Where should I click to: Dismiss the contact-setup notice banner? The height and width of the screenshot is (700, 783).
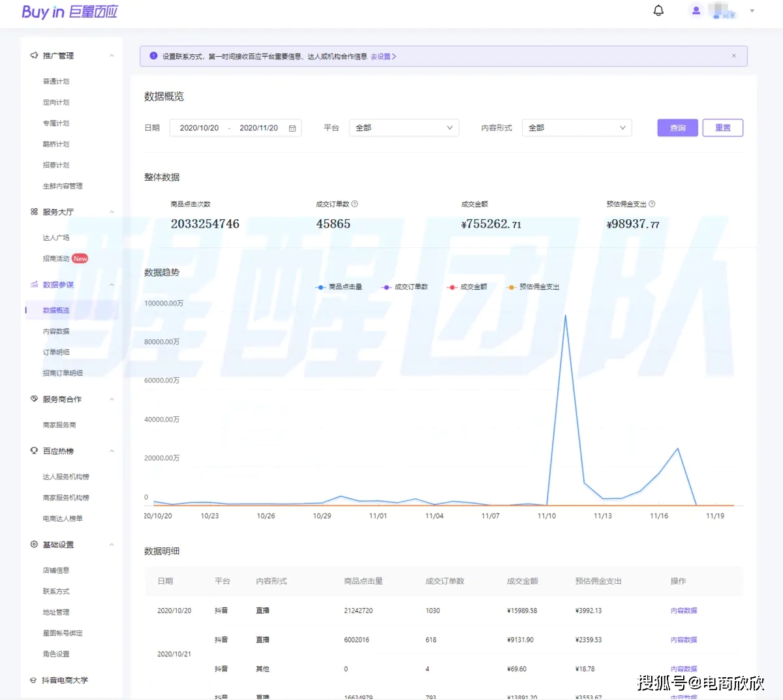pyautogui.click(x=734, y=56)
